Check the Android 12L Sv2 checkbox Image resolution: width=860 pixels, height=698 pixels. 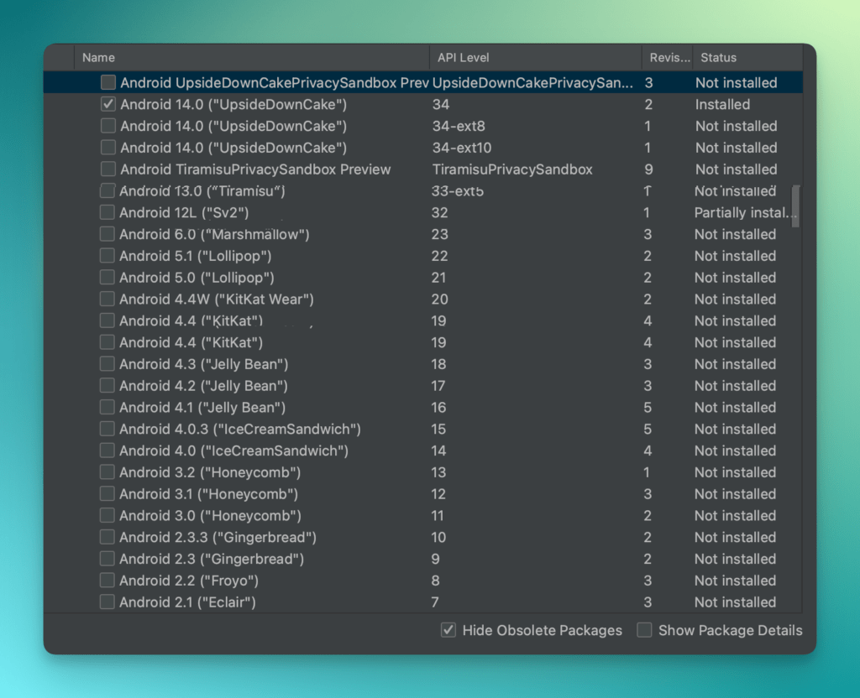click(107, 212)
